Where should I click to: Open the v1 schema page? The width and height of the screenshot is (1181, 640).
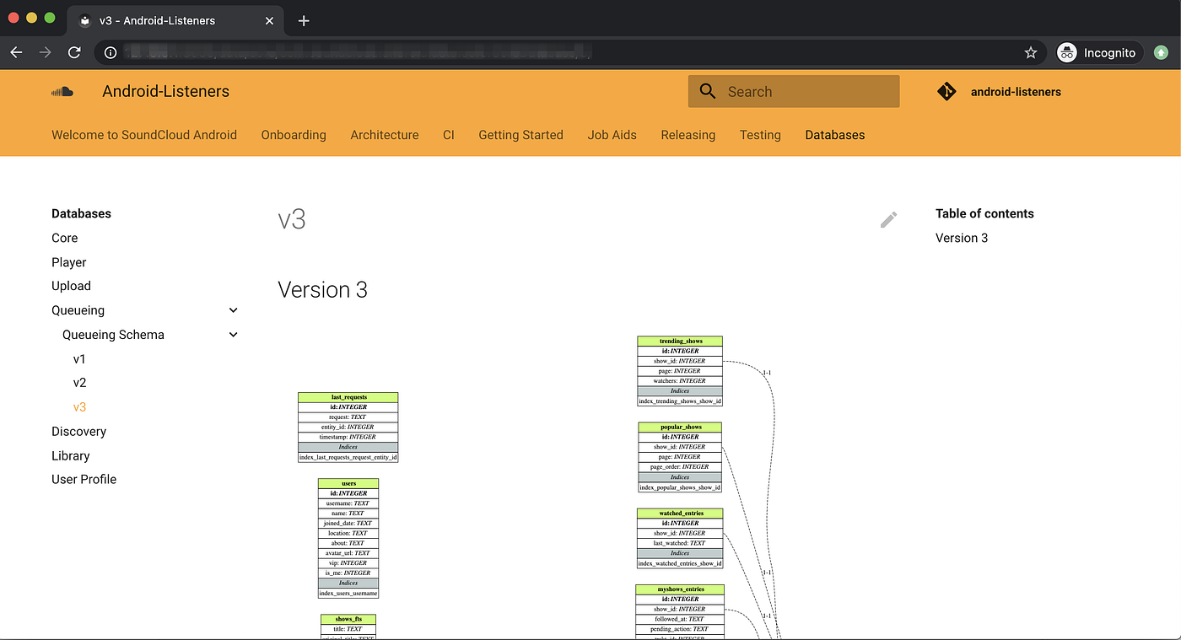tap(78, 358)
